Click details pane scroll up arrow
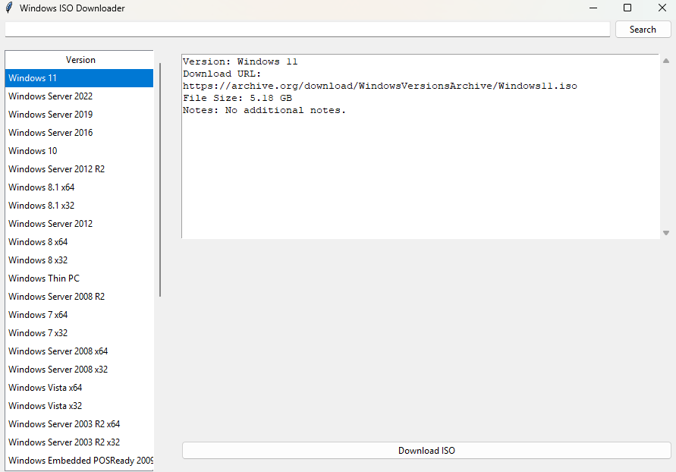 (666, 61)
